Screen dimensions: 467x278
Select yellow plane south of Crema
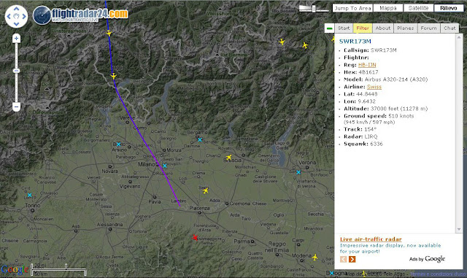[206, 190]
